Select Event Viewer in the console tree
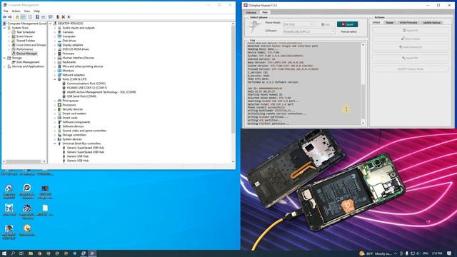The height and width of the screenshot is (257, 457). coord(24,36)
